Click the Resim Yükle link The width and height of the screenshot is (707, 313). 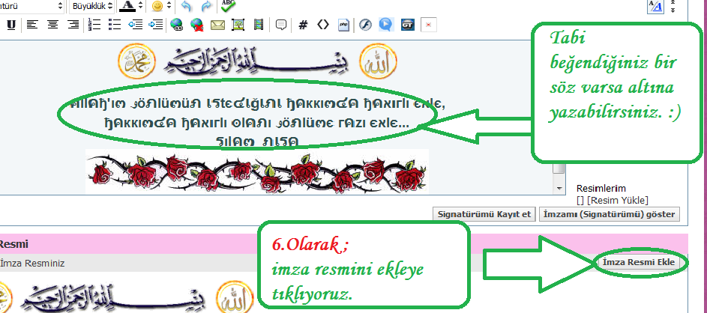(619, 200)
